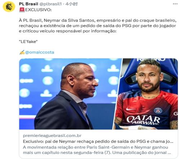Open the premierleaguebrasil.com.br domain link
Screen dimensions: 180x159
(52, 136)
